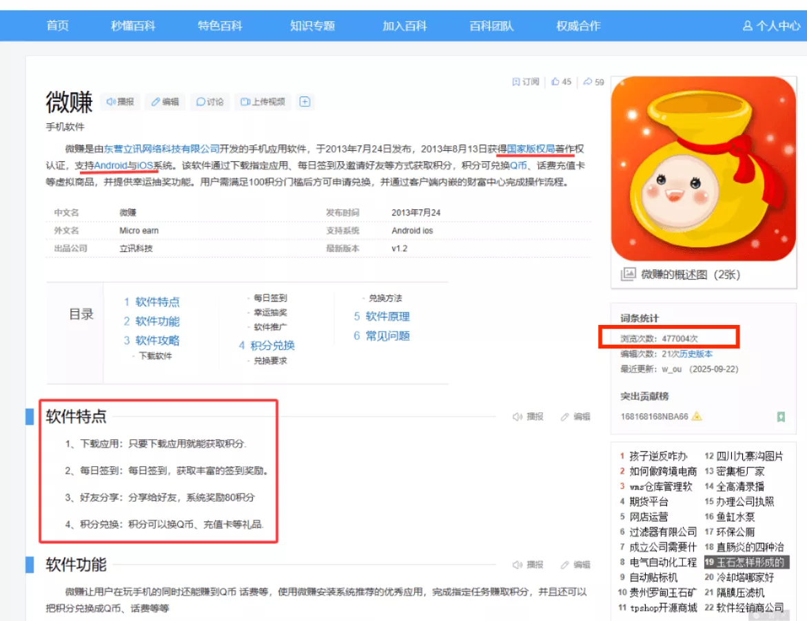Go to 特色百科 navigation tab

tap(220, 25)
